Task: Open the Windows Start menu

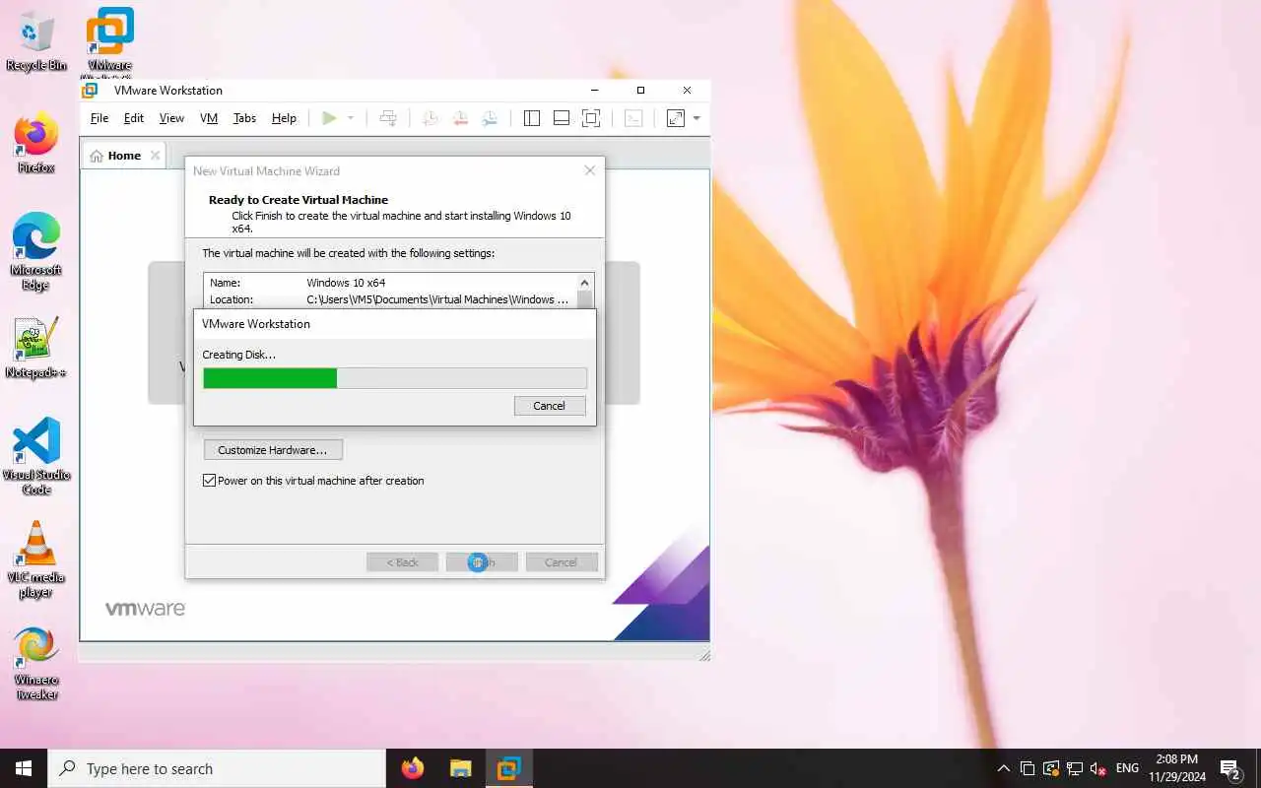Action: (x=24, y=768)
